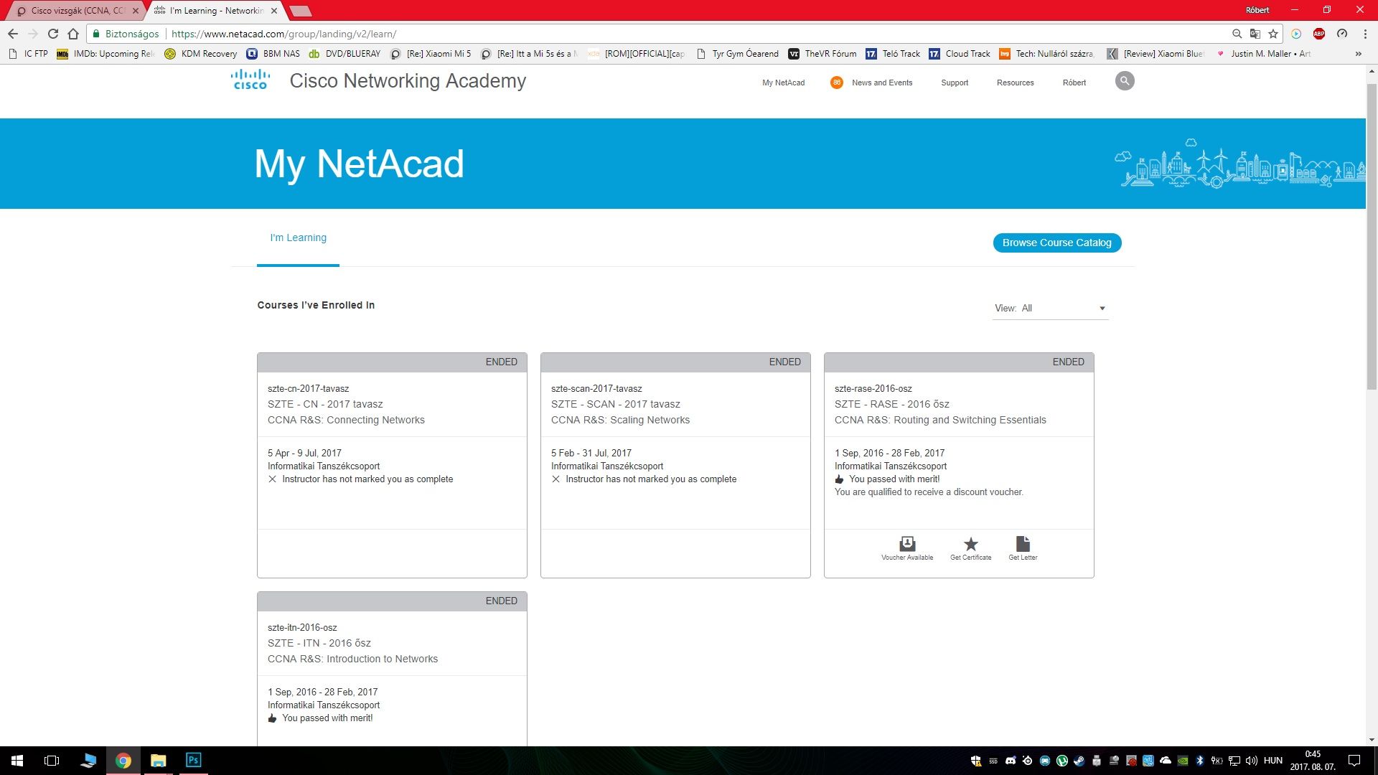Viewport: 1378px width, 775px height.
Task: Click the HUN input language indicator
Action: click(1273, 761)
